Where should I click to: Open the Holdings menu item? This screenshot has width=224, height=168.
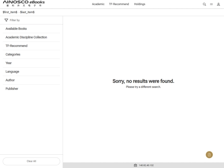click(x=139, y=4)
